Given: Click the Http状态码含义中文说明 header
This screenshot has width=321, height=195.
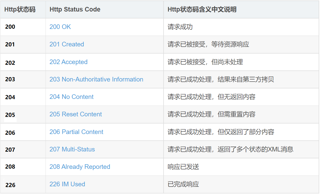Looking at the screenshot, I should (x=202, y=10).
